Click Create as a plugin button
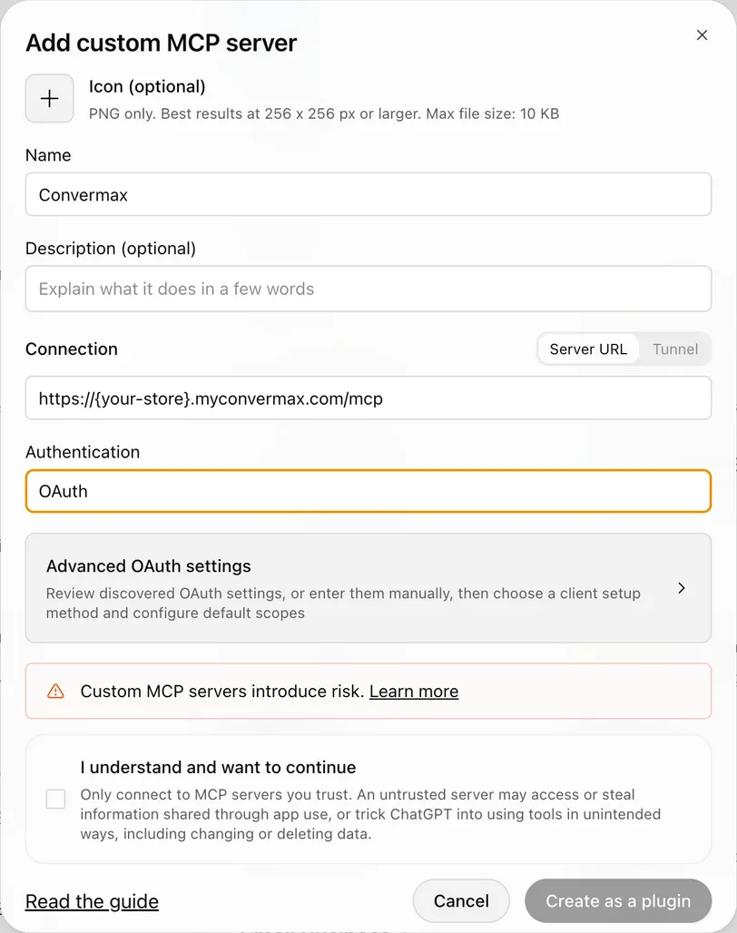Image resolution: width=737 pixels, height=933 pixels. tap(618, 901)
